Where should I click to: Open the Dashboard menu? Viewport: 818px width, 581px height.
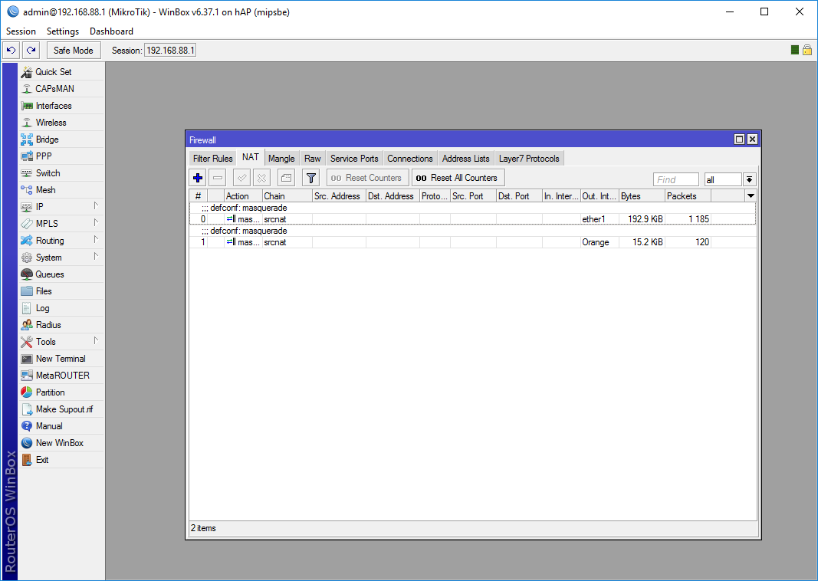[111, 31]
